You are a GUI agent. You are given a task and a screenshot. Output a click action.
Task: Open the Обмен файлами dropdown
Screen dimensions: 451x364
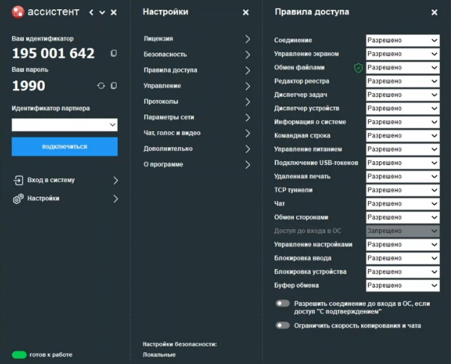tap(403, 67)
